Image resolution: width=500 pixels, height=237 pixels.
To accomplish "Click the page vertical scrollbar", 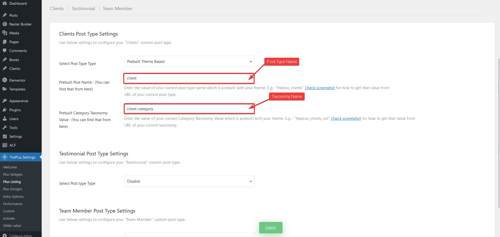I will 499,133.
